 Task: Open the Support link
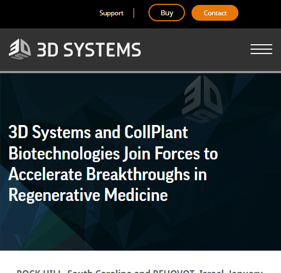[x=111, y=13]
